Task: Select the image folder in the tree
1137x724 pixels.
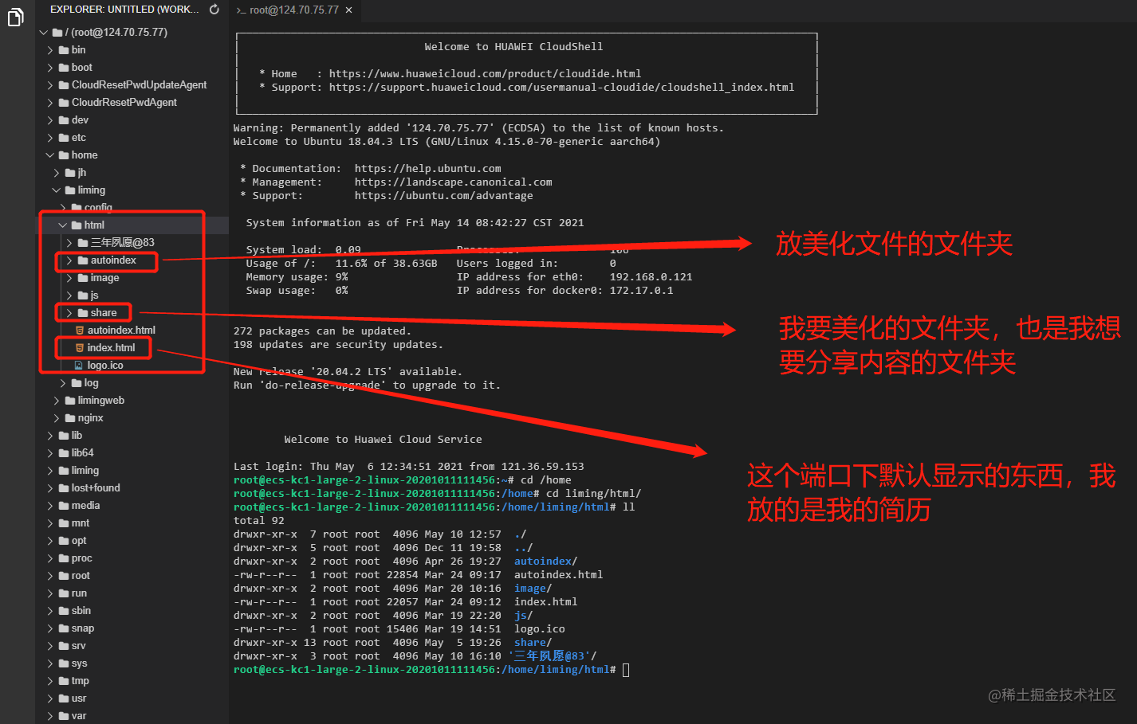Action: tap(107, 277)
